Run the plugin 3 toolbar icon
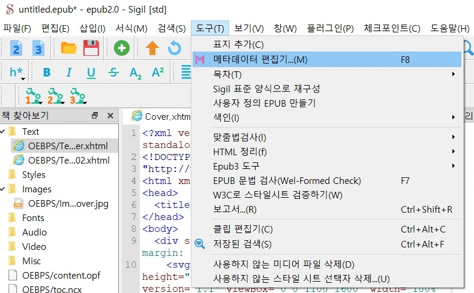The image size is (474, 293). coord(78,96)
